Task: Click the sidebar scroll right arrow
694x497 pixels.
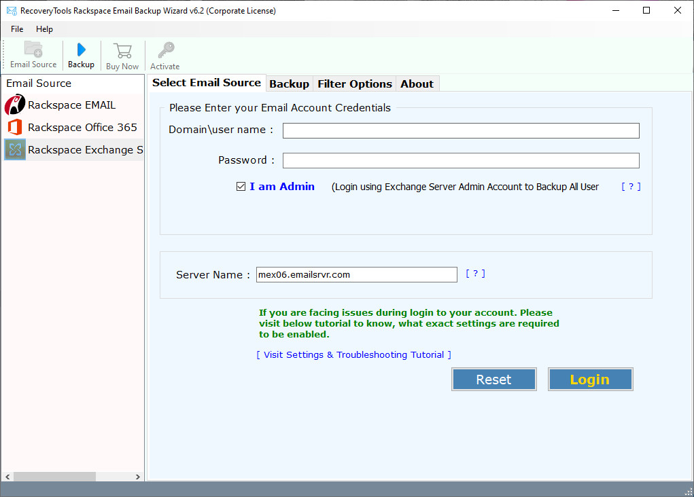Action: [138, 477]
